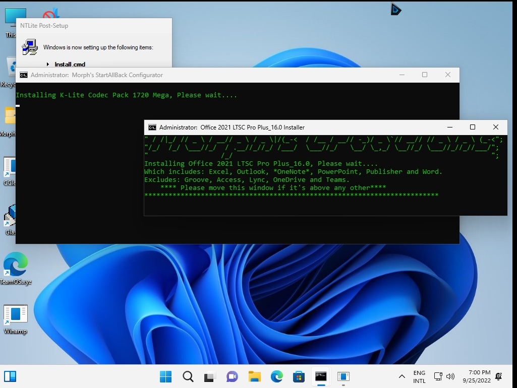Open Task View on the taskbar
This screenshot has width=517, height=388.
tap(210, 376)
